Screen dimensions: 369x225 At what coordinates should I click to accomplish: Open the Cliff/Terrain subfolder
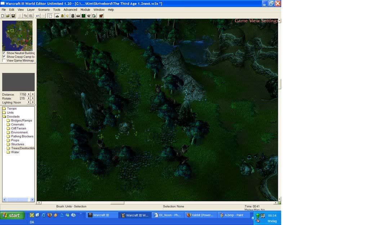pyautogui.click(x=17, y=128)
